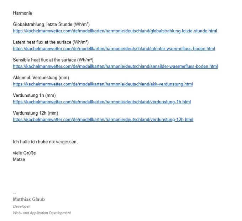Open the sensibler-waermefluss-boden.html link

tap(115, 66)
